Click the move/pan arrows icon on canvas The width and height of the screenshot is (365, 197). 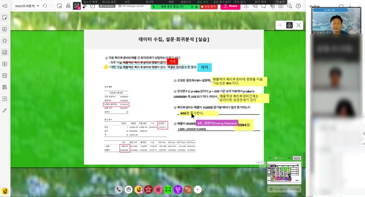[x=280, y=25]
